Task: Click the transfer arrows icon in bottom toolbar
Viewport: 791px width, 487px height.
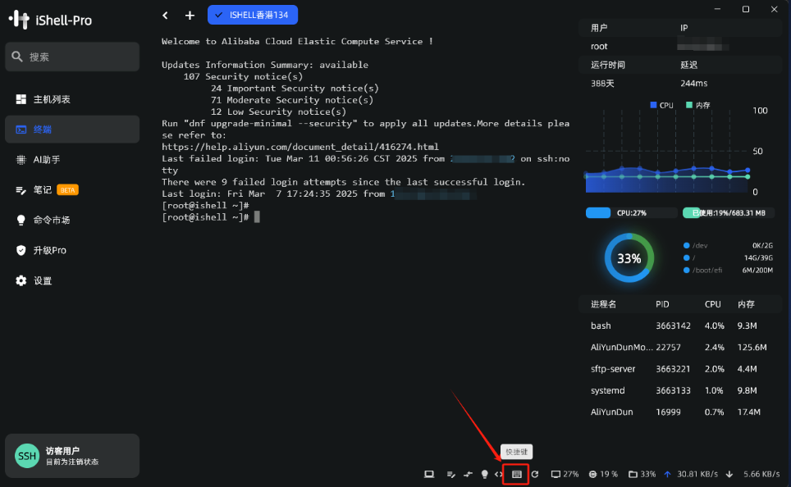Action: point(469,475)
